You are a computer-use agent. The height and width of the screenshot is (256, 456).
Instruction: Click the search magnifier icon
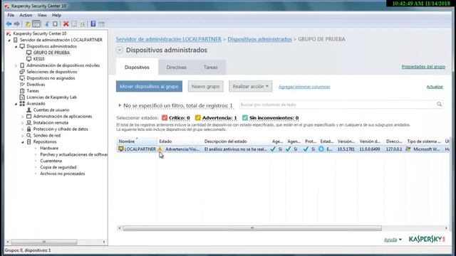click(439, 105)
